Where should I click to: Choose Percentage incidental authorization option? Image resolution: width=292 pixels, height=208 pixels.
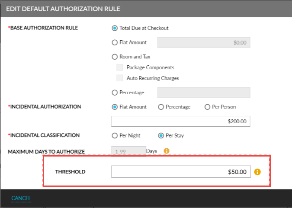point(161,107)
